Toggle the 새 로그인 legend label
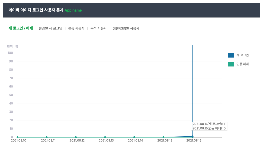The image size is (260, 163). pos(243,55)
